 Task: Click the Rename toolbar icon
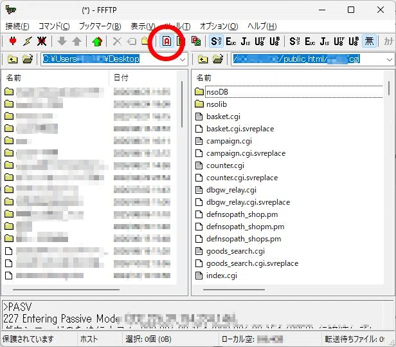point(132,41)
